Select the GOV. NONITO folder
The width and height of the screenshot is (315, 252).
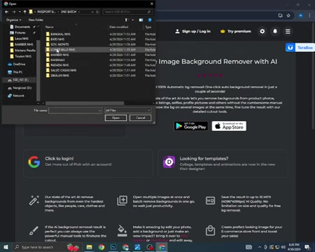coord(59,44)
